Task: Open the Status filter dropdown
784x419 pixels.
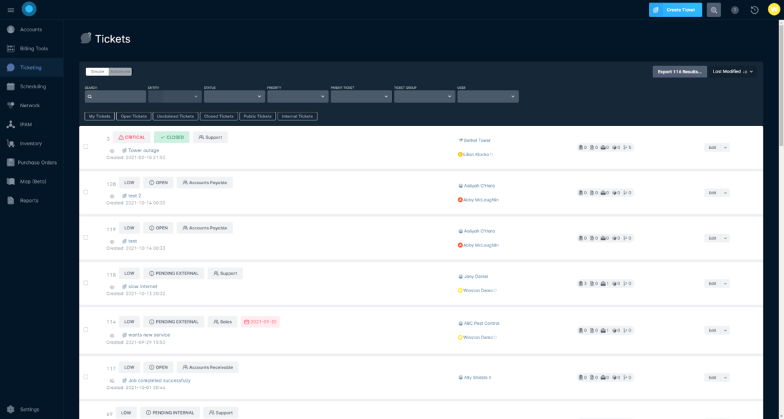Action: coord(235,96)
